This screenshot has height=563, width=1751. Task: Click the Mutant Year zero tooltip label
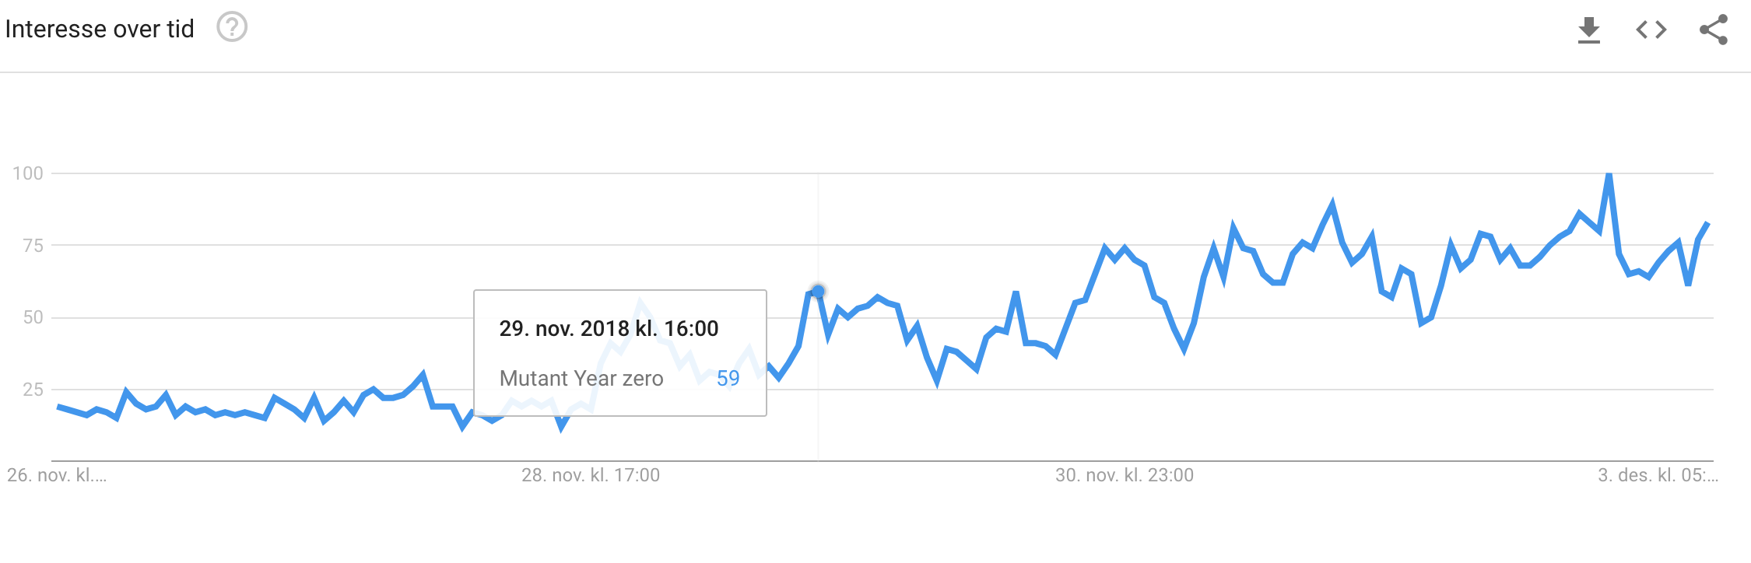(581, 378)
